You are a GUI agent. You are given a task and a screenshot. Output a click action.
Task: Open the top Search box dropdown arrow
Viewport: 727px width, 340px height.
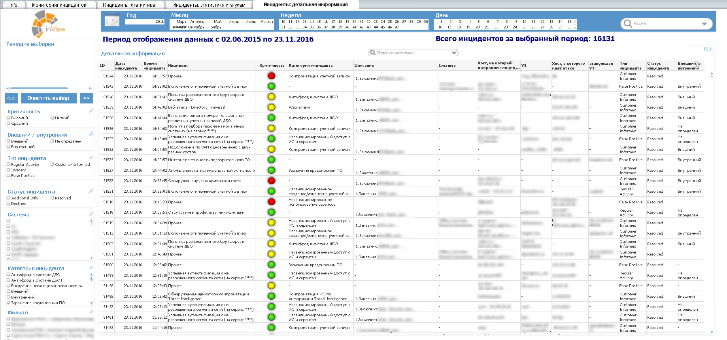click(704, 24)
